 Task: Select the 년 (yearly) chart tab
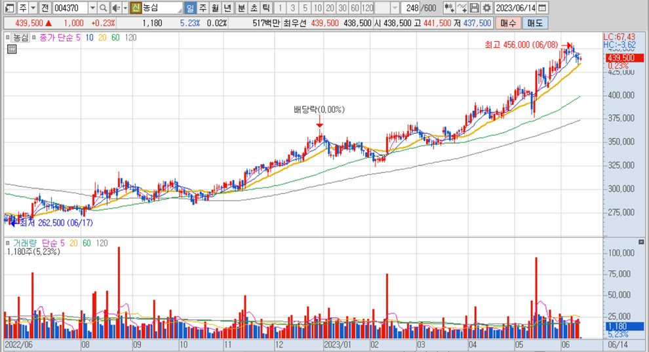[x=227, y=8]
